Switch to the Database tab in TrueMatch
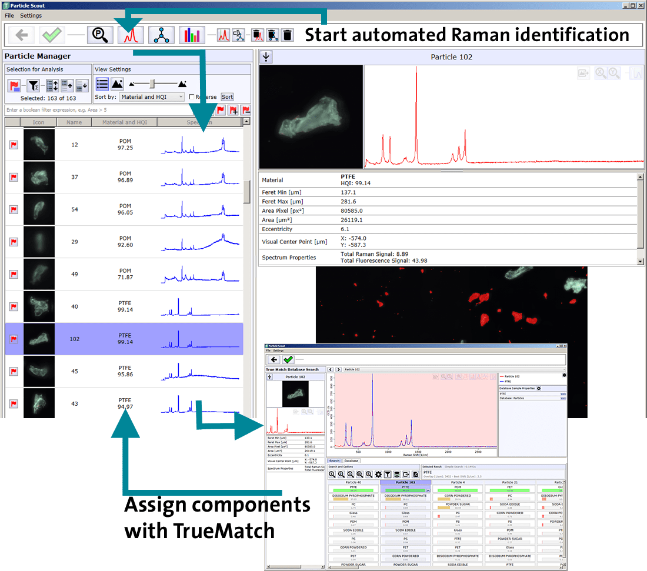 pyautogui.click(x=351, y=460)
